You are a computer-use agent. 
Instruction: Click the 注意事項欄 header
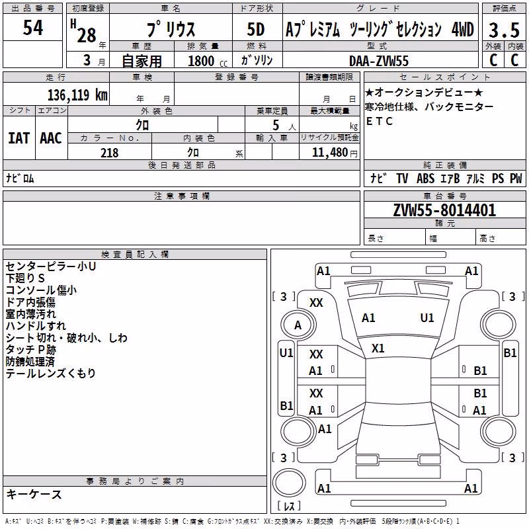(x=181, y=196)
